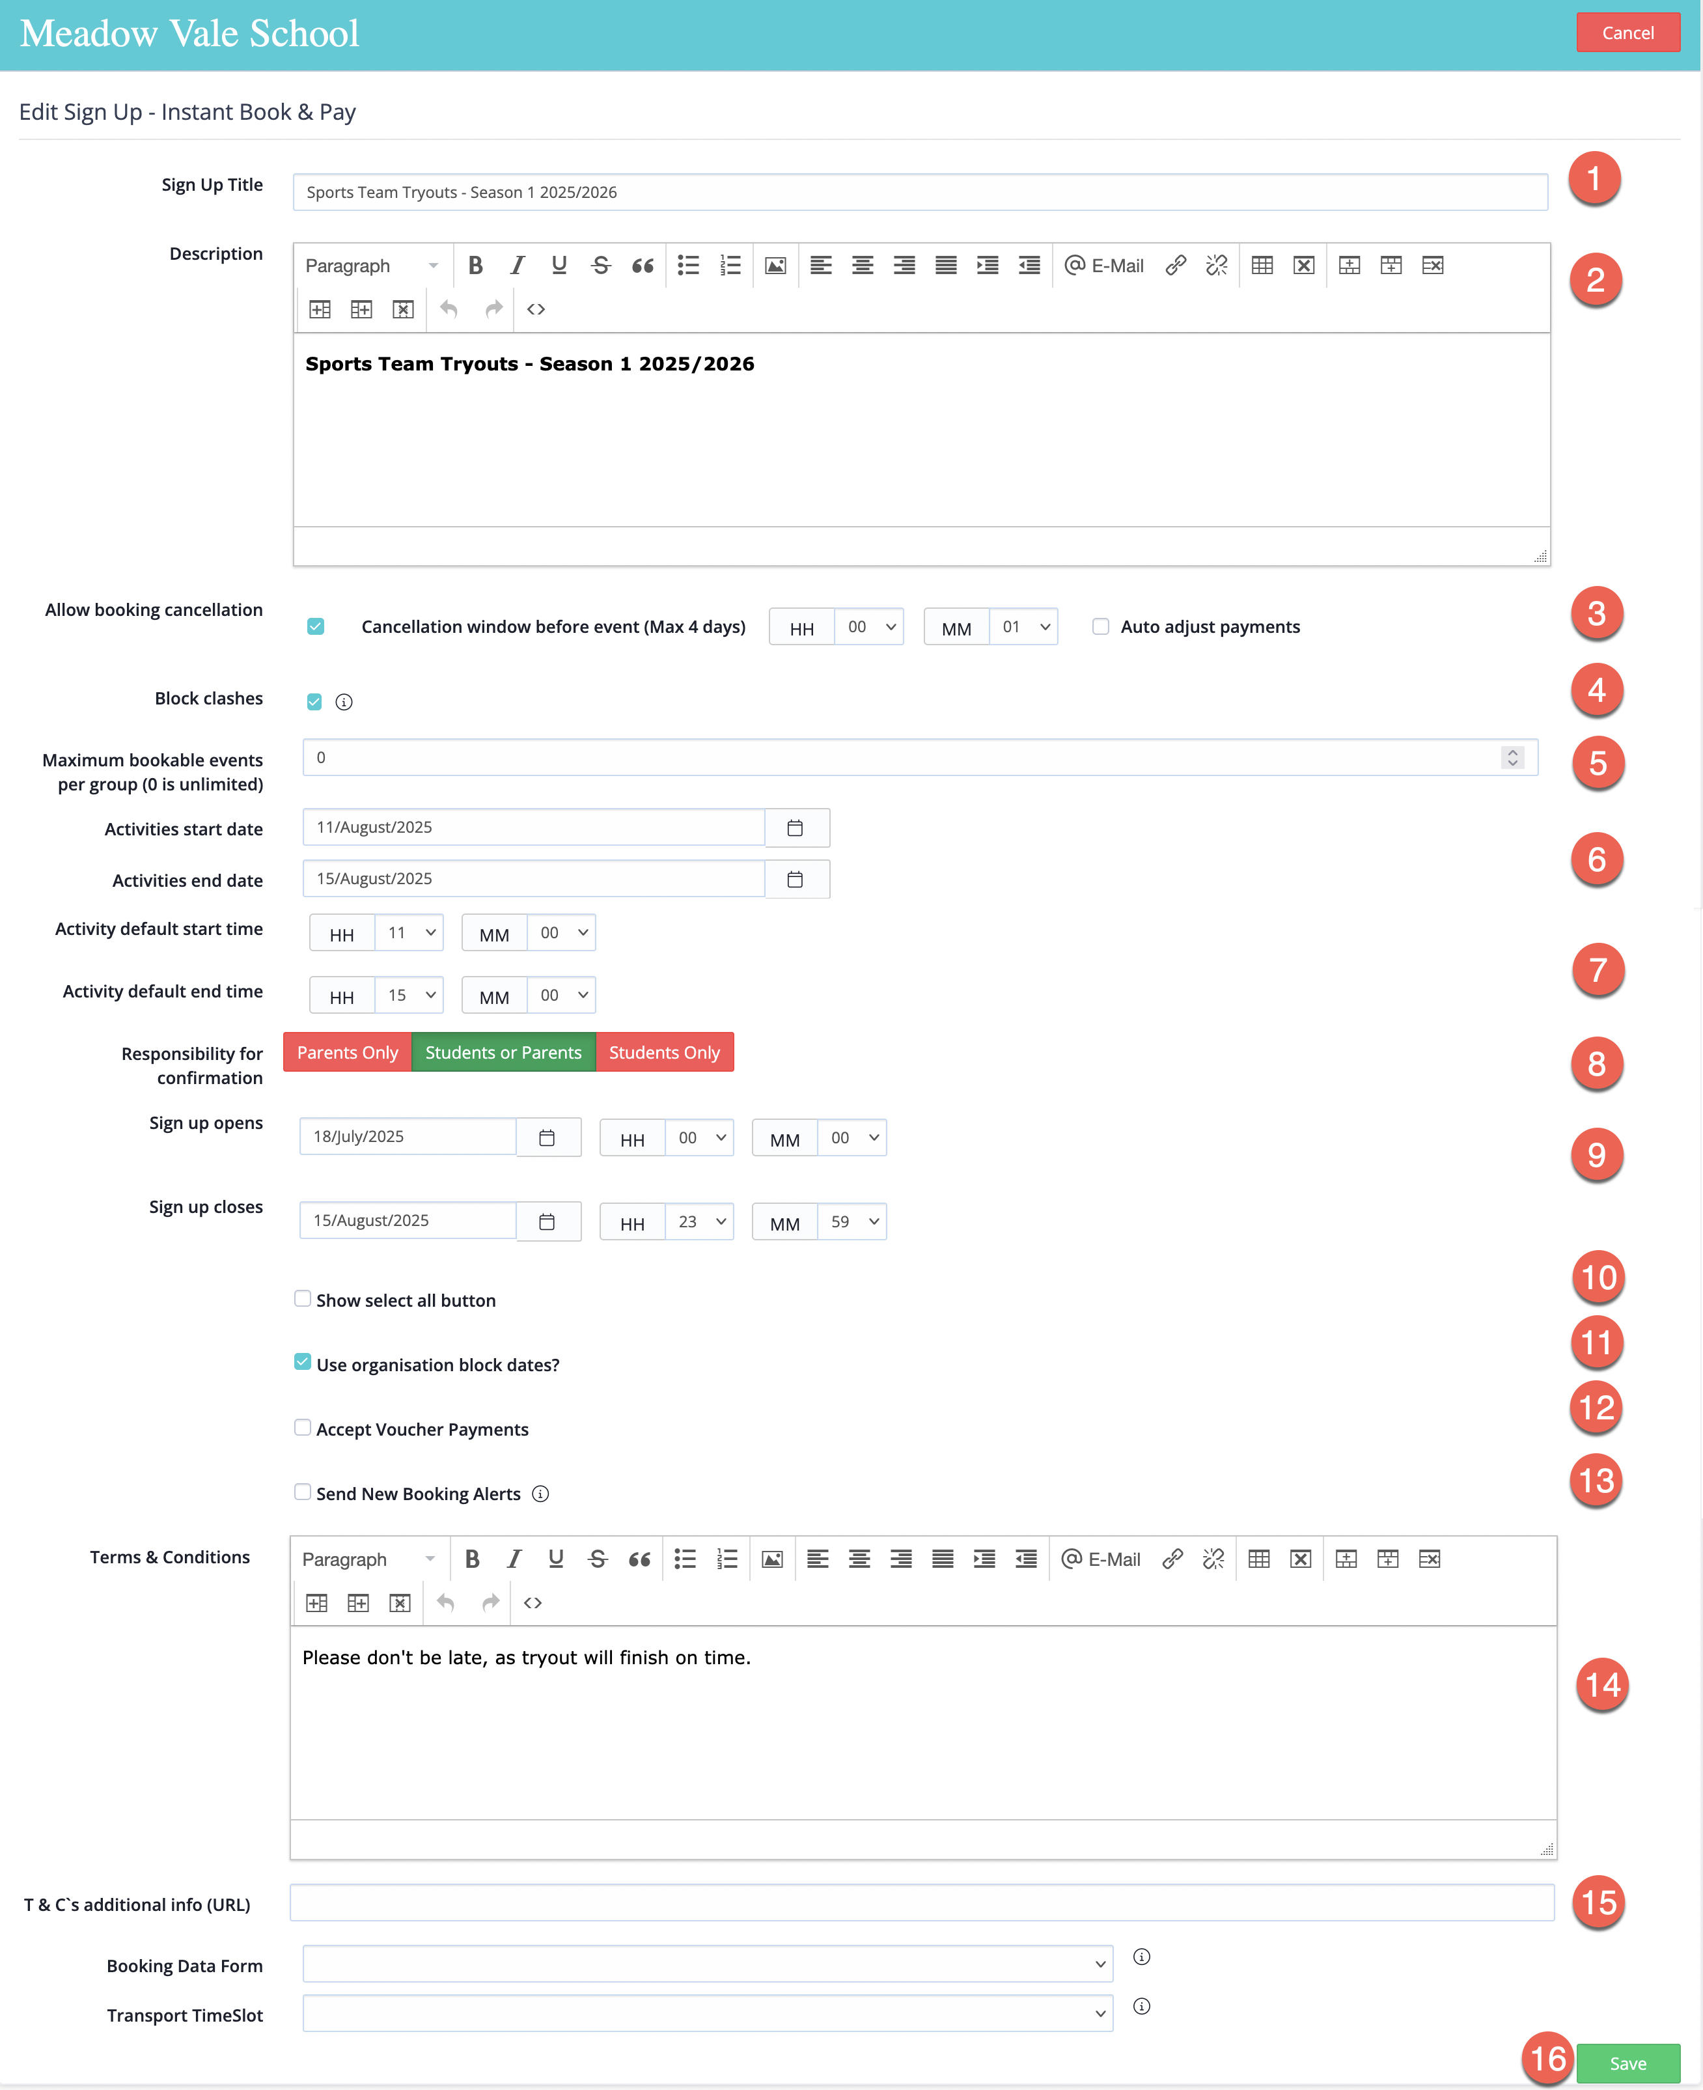This screenshot has height=2090, width=1703.
Task: Cancel editing the sign up
Action: (1627, 33)
